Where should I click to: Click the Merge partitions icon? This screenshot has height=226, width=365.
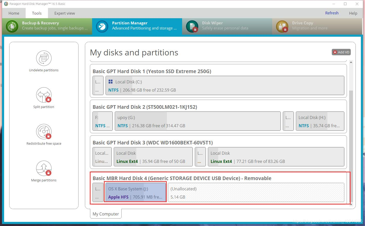click(44, 168)
